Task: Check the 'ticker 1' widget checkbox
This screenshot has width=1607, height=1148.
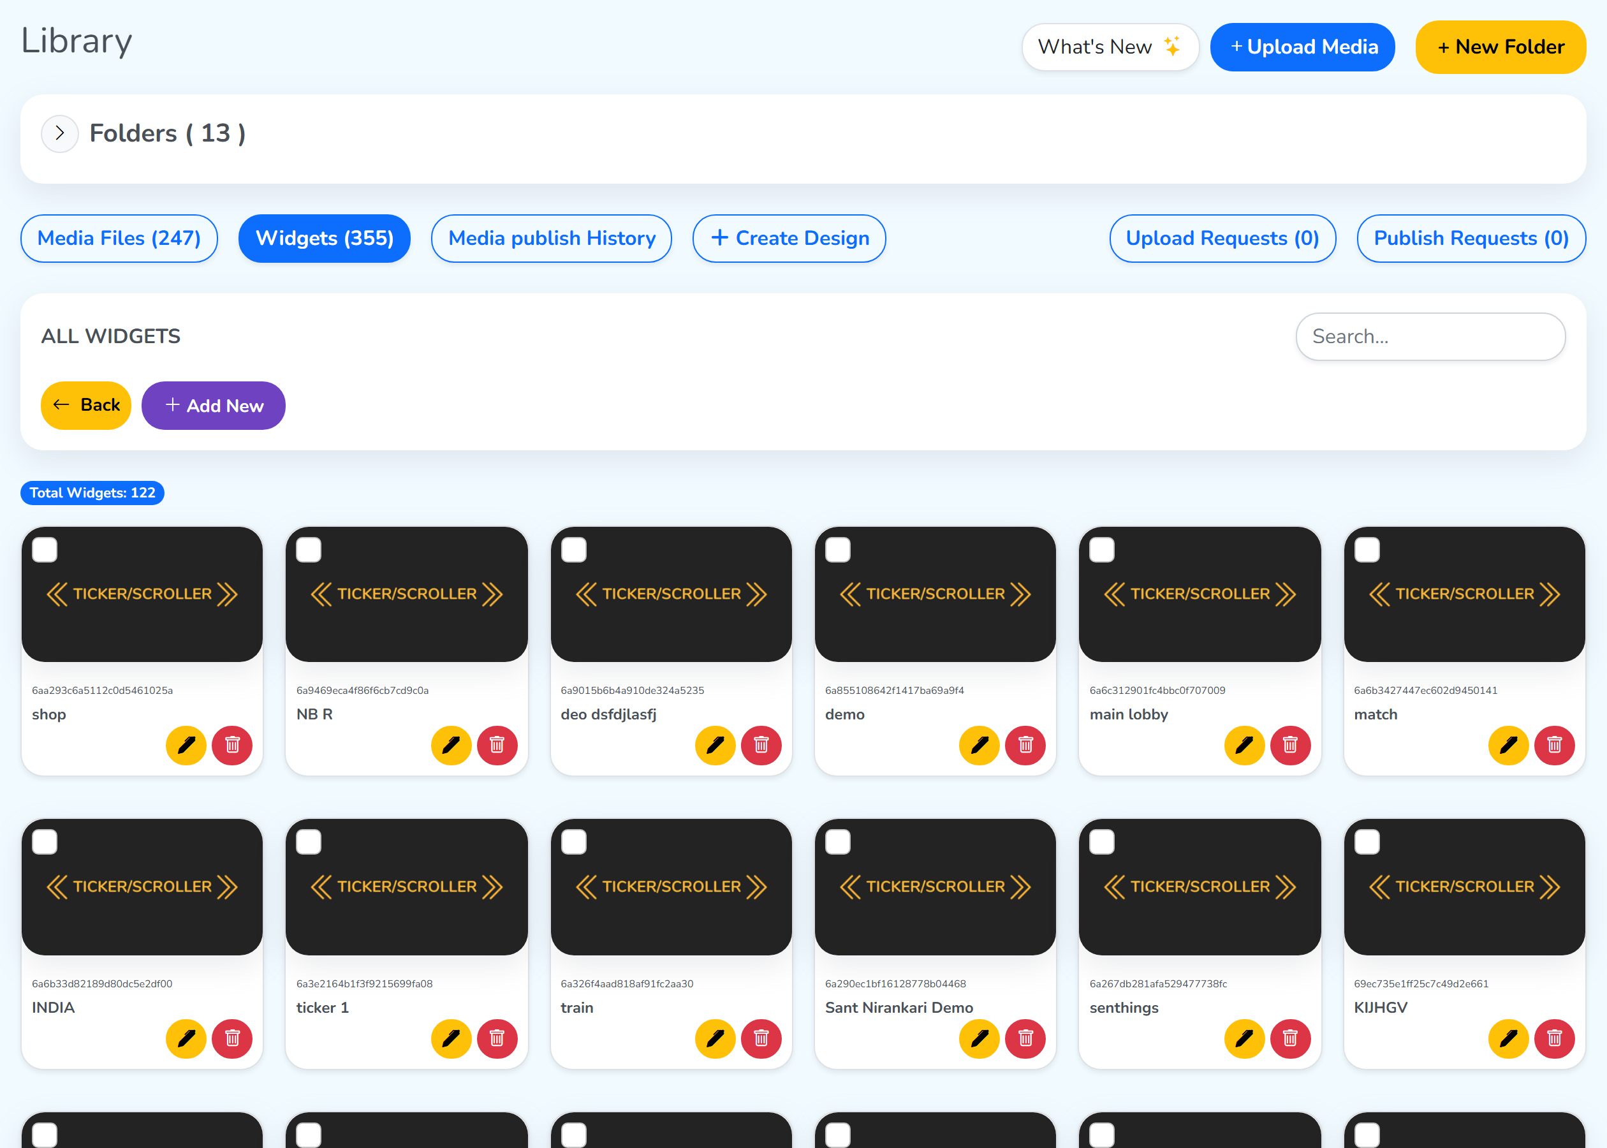Action: [309, 843]
